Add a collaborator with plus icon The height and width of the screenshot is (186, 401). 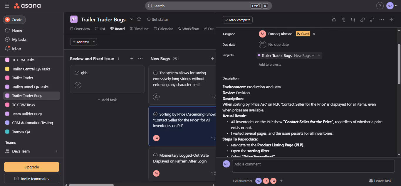[x=281, y=181]
